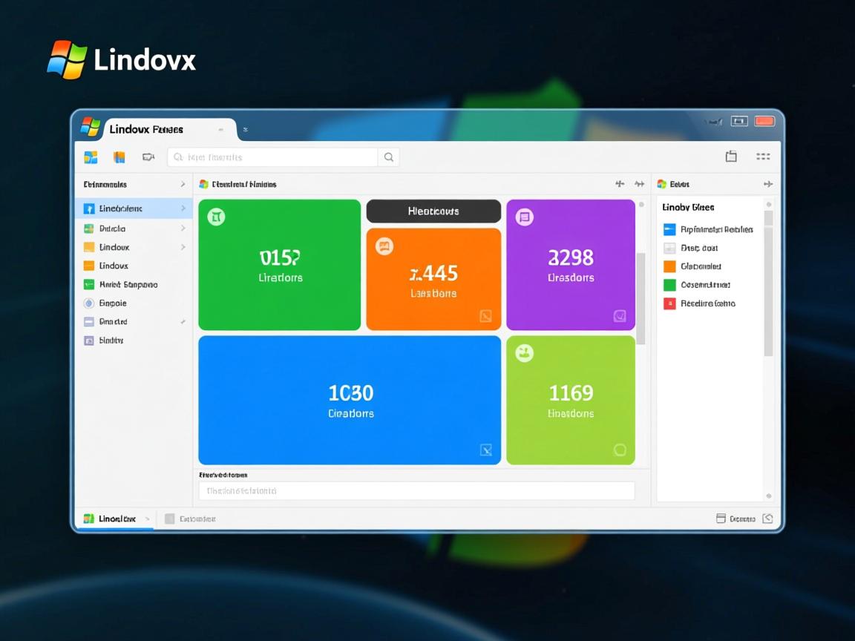Click the grid view icon at top right
The height and width of the screenshot is (641, 855).
(x=763, y=157)
